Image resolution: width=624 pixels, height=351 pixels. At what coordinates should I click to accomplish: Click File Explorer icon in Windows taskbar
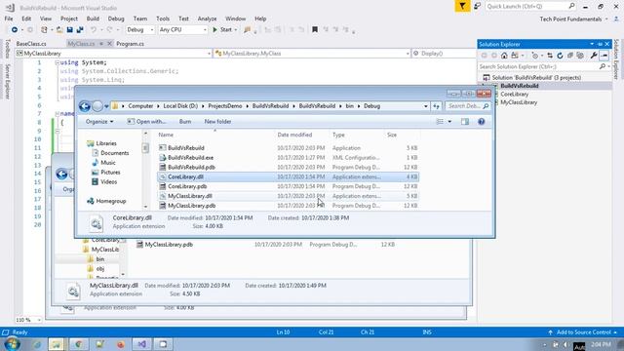[x=57, y=344]
